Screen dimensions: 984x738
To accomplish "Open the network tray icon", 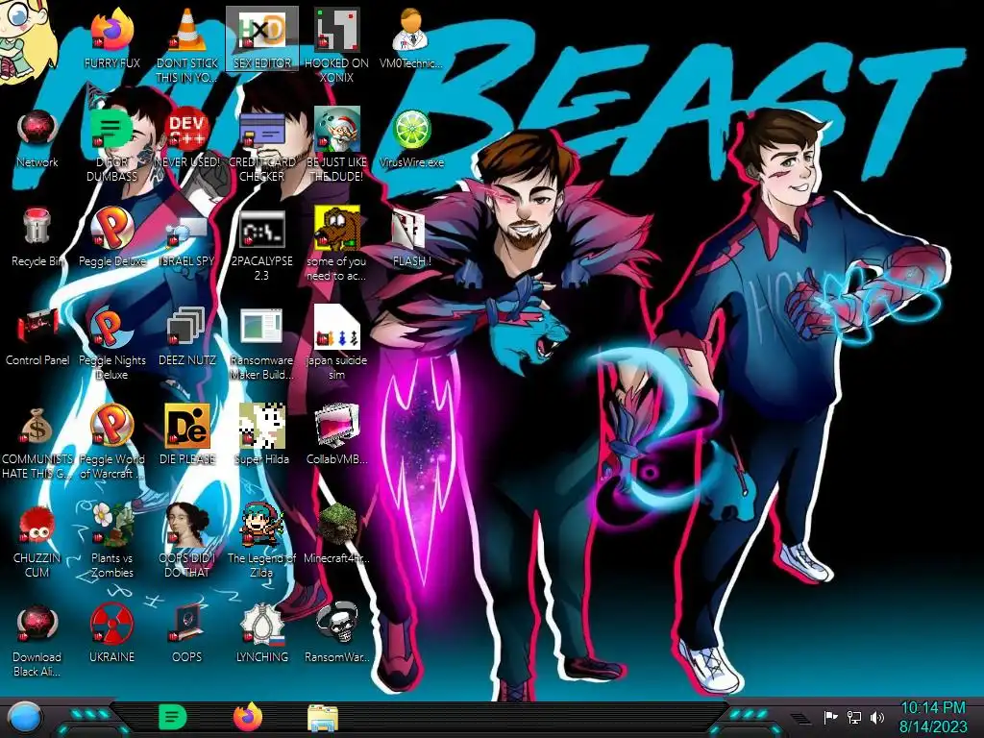I will click(x=853, y=717).
